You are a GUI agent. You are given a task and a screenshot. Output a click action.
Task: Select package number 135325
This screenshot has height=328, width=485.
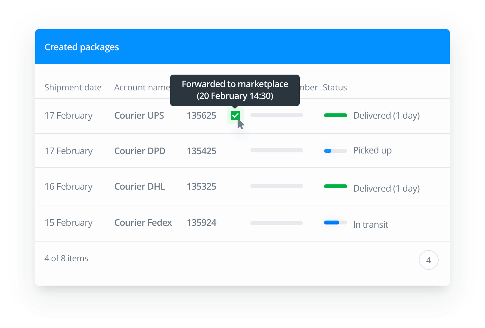tap(201, 187)
